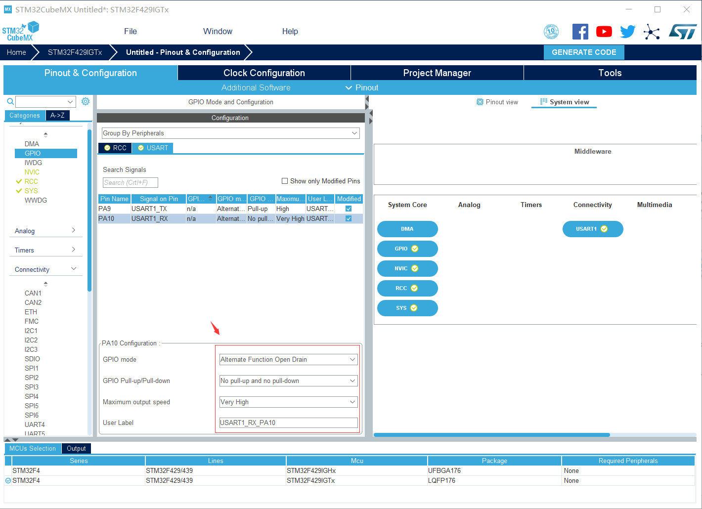The image size is (702, 509).
Task: Click the NVIC system core button
Action: [x=407, y=268]
